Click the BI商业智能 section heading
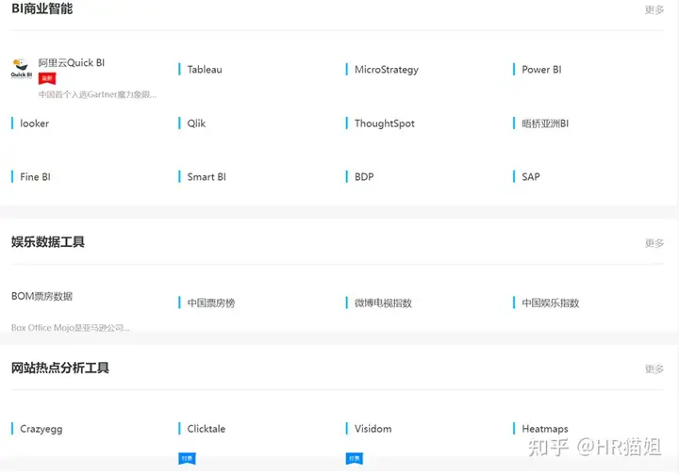The height and width of the screenshot is (475, 679). pos(42,8)
